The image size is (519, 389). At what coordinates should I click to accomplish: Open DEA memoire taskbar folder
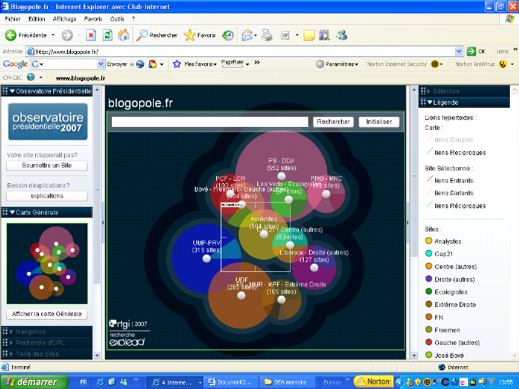click(286, 382)
